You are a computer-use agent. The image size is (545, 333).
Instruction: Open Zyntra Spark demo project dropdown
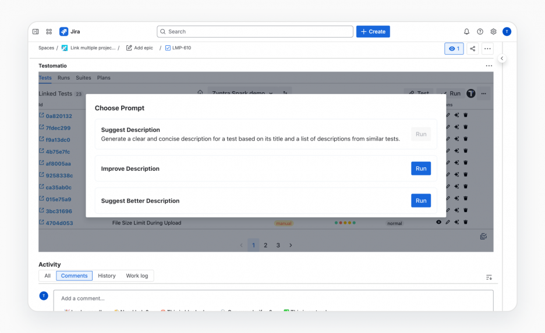(x=243, y=92)
